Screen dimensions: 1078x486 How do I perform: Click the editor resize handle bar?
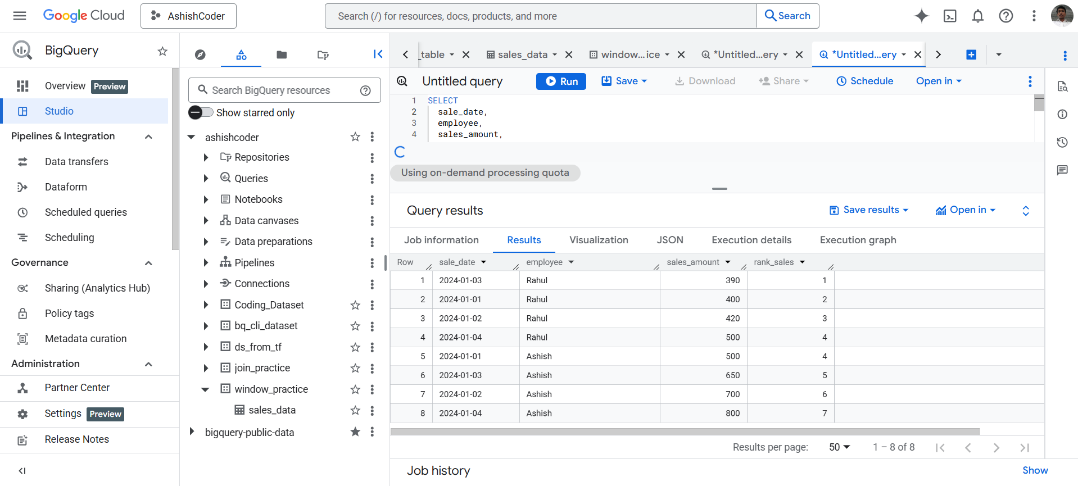coord(719,189)
